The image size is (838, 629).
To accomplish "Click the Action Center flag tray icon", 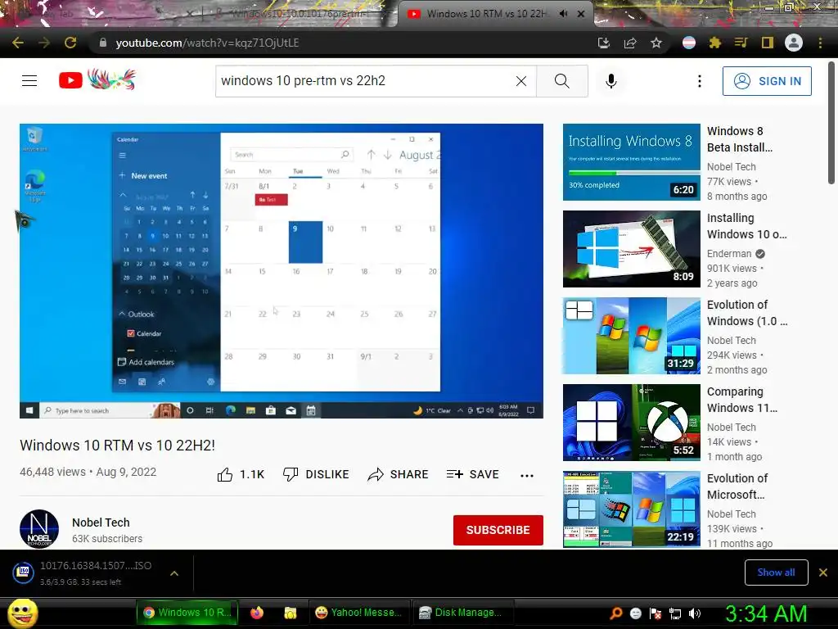I will point(656,613).
